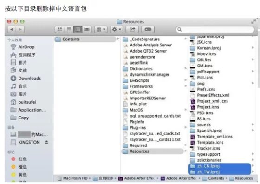260x184 pixels.
Task: Open the gear action menu
Action: pyautogui.click(x=117, y=30)
